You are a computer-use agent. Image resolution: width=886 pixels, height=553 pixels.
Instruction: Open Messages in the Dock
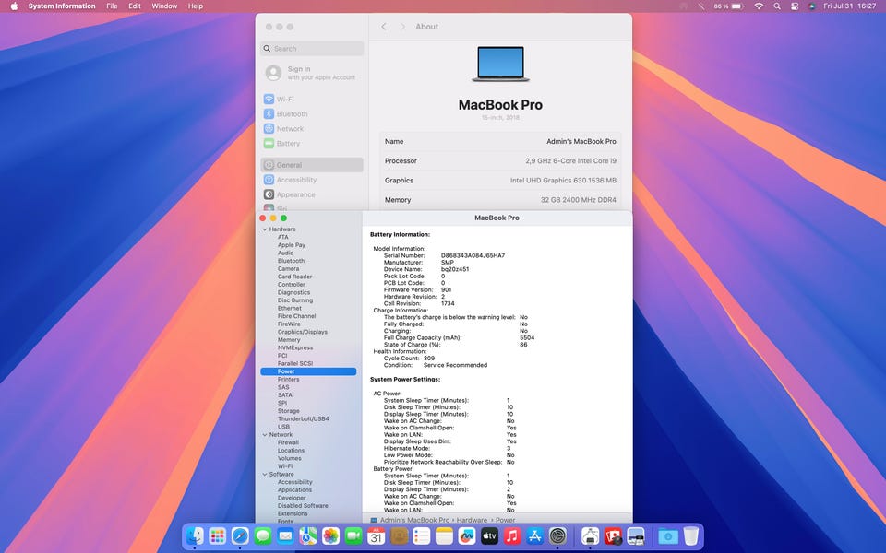[263, 535]
